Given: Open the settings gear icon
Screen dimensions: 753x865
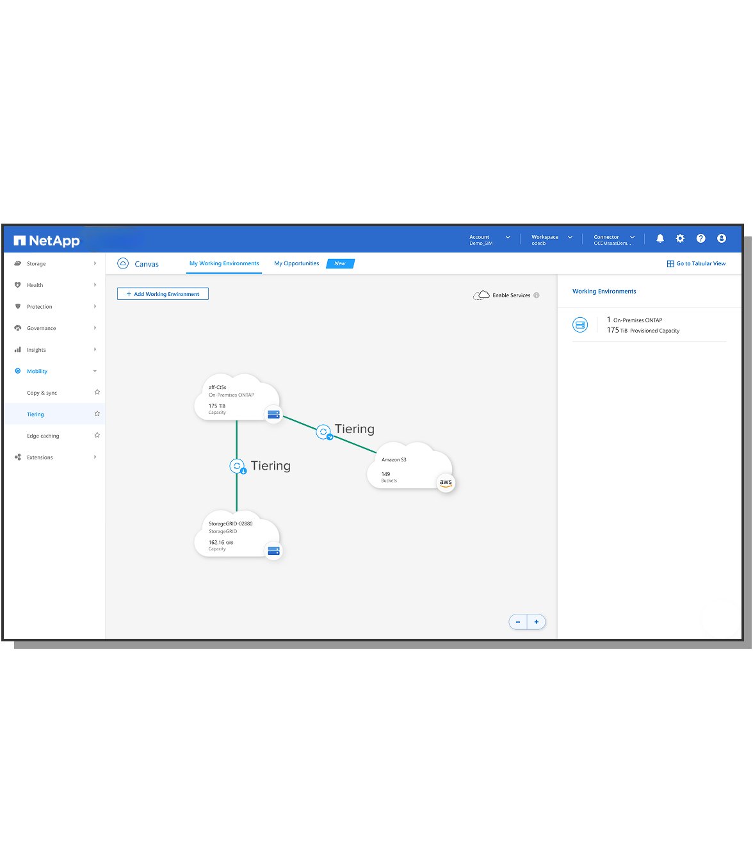Looking at the screenshot, I should click(680, 238).
